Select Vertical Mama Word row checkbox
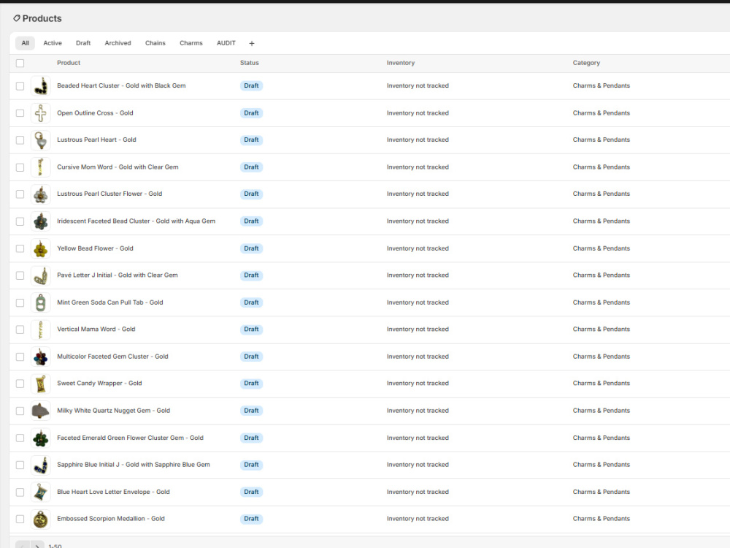 pyautogui.click(x=20, y=330)
